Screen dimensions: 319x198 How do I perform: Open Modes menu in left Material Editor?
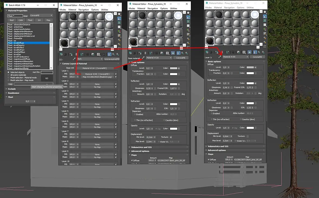[63, 9]
